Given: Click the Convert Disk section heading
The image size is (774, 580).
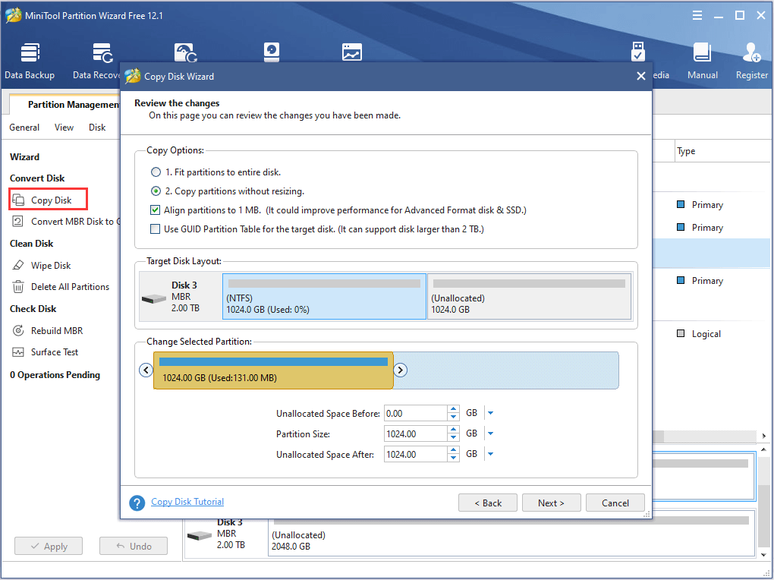Looking at the screenshot, I should coord(37,178).
